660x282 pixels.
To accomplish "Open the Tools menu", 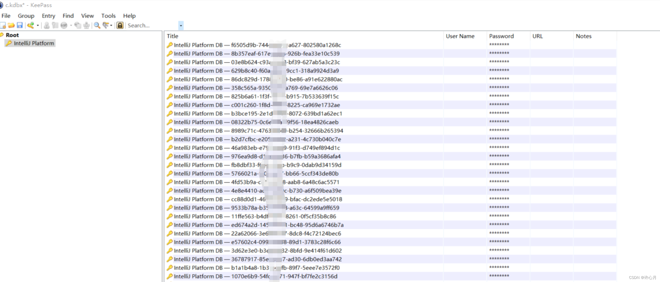I will tap(108, 16).
